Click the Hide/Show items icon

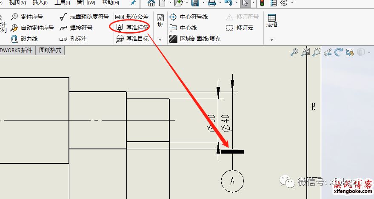[349, 52]
